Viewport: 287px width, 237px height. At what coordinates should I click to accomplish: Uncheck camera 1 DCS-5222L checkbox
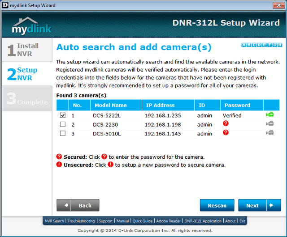tap(63, 115)
